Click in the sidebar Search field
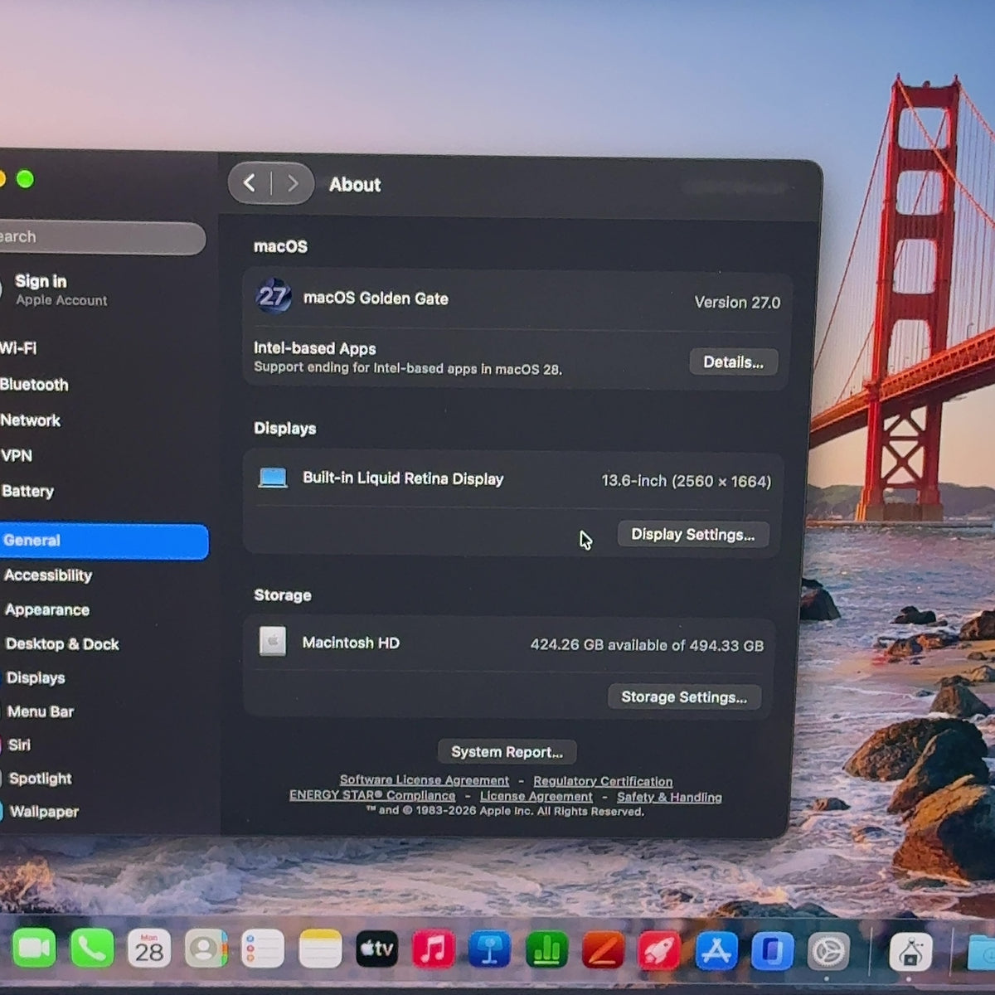Image resolution: width=995 pixels, height=995 pixels. 101,238
